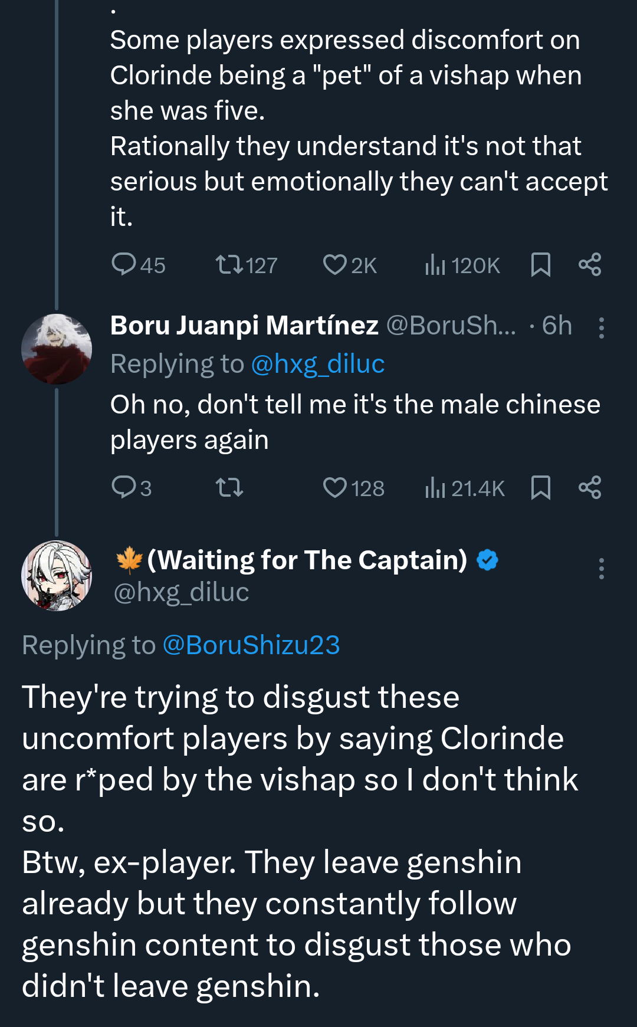Open the @hxg_diluc mention link
The height and width of the screenshot is (1027, 637).
click(x=317, y=364)
